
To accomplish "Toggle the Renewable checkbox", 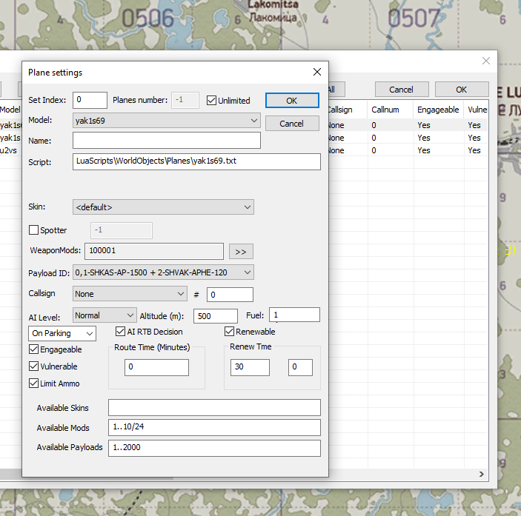I will click(230, 332).
